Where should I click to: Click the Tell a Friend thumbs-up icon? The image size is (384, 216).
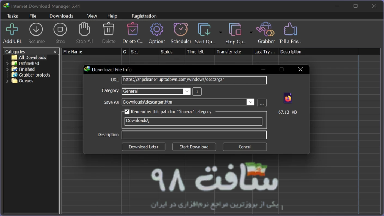(290, 29)
